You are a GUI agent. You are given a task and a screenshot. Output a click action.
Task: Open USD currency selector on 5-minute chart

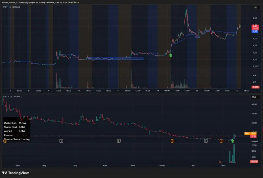point(255,8)
